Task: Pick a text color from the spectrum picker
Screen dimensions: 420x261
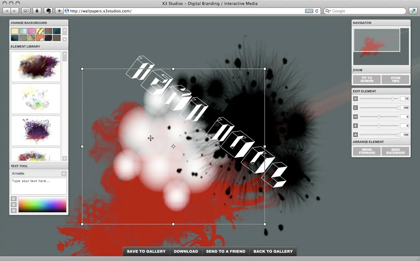Action: (x=42, y=205)
